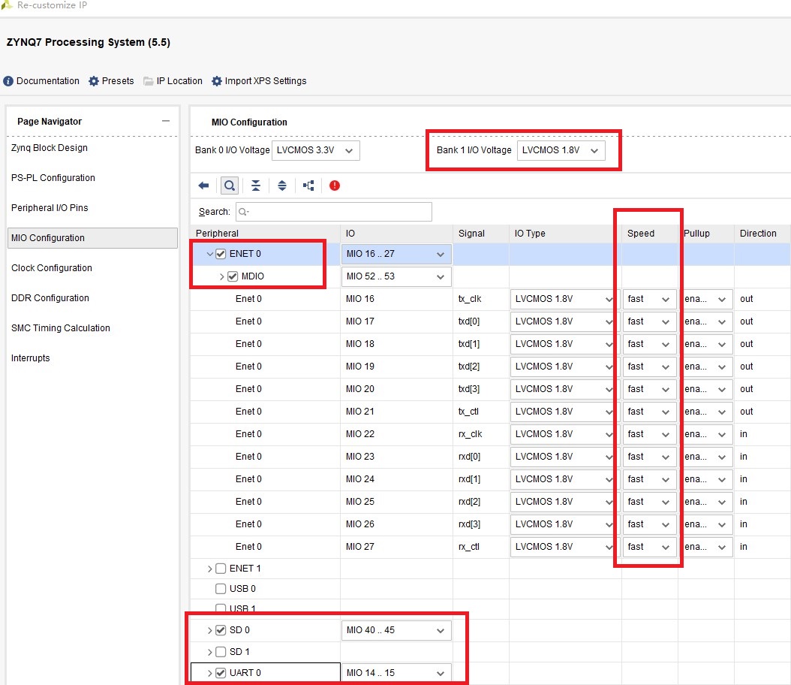Viewport: 791px width, 685px height.
Task: Open IP Location folder button
Action: (173, 81)
